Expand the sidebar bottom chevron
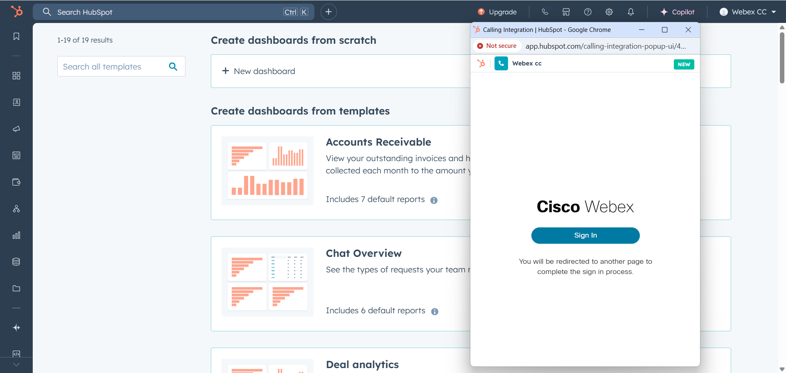 16,364
